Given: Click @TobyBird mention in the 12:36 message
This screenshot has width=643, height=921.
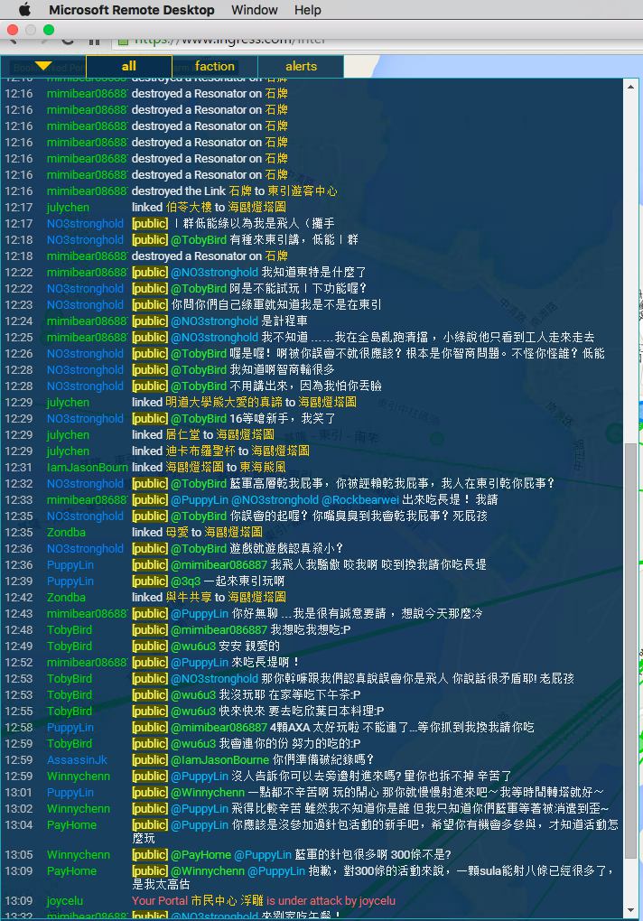Looking at the screenshot, I should pyautogui.click(x=199, y=549).
